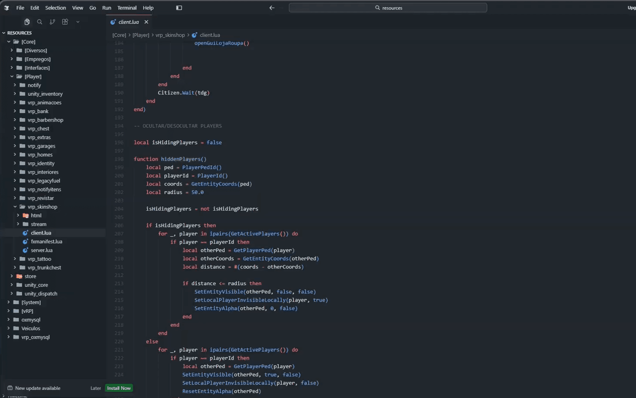Expand the [Empregos] folder
The image size is (636, 398).
click(x=53, y=59)
